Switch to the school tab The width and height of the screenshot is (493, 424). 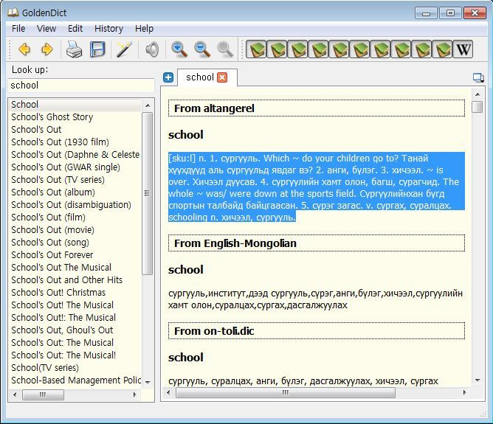pos(200,77)
